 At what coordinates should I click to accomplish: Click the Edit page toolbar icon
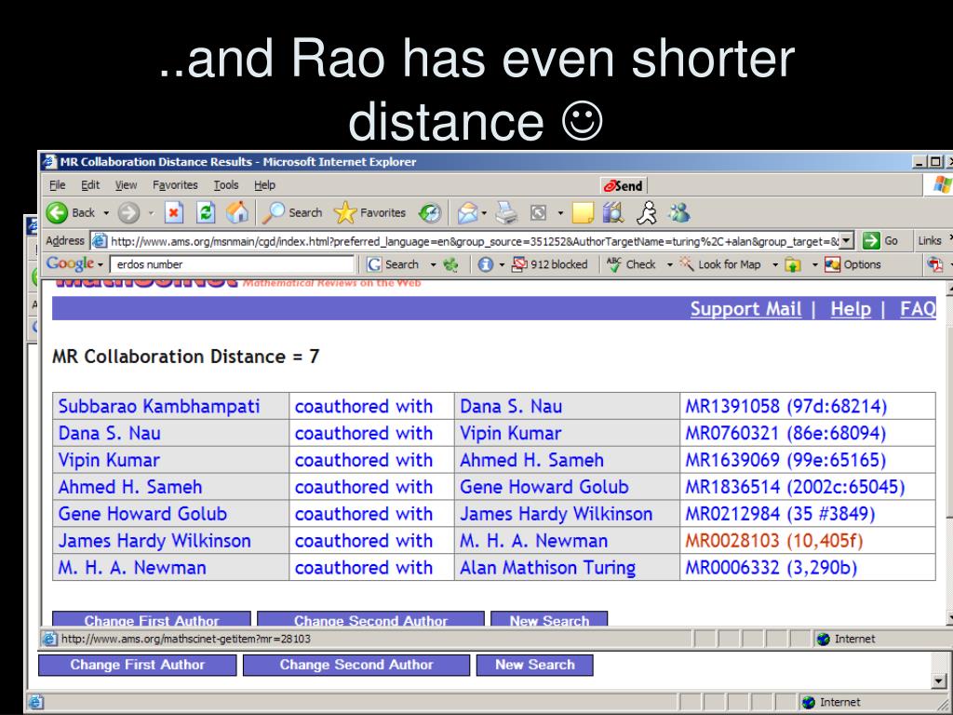pyautogui.click(x=539, y=213)
